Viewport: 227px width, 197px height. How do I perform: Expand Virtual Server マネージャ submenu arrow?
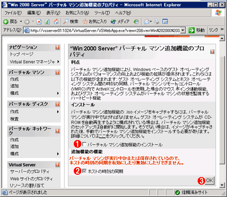[59, 62]
